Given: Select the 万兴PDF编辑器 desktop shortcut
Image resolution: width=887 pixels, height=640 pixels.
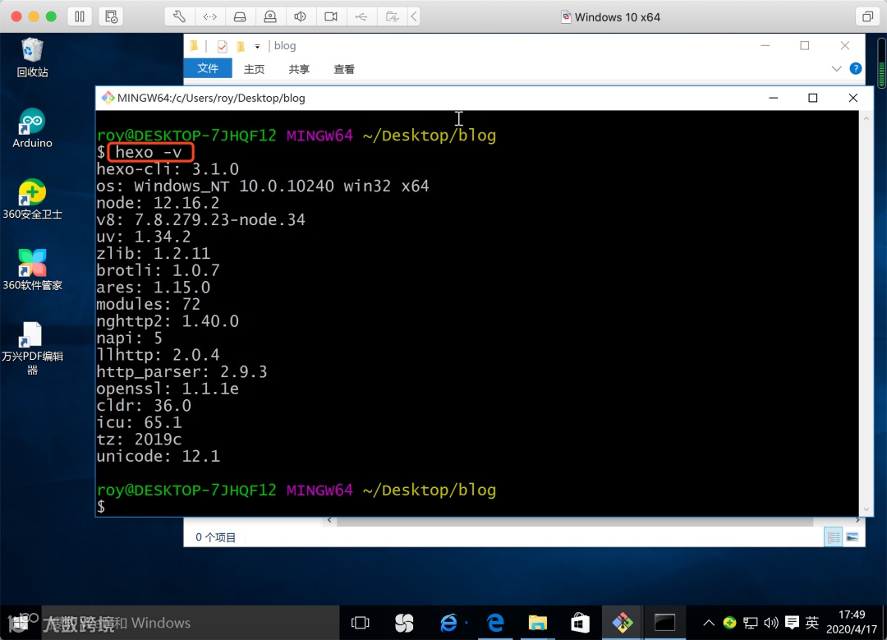Looking at the screenshot, I should coord(32,348).
